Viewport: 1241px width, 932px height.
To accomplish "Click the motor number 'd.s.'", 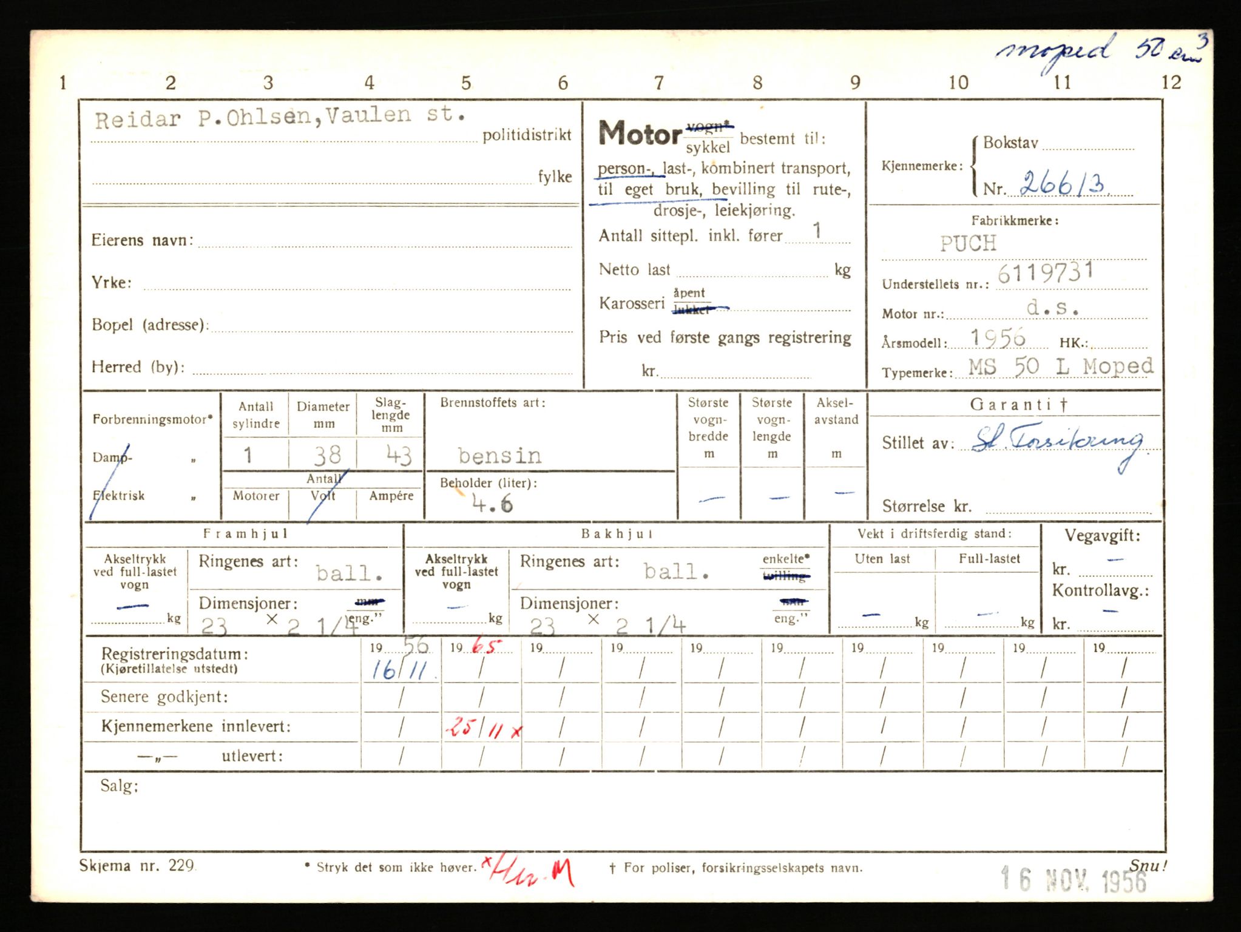I will pyautogui.click(x=1053, y=308).
